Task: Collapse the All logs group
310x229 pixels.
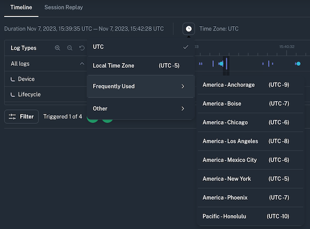Action: [82, 64]
